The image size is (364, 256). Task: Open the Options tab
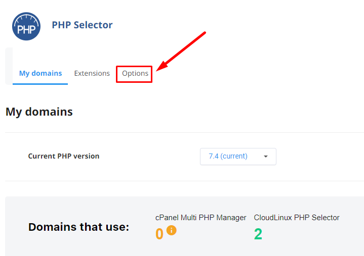(135, 74)
